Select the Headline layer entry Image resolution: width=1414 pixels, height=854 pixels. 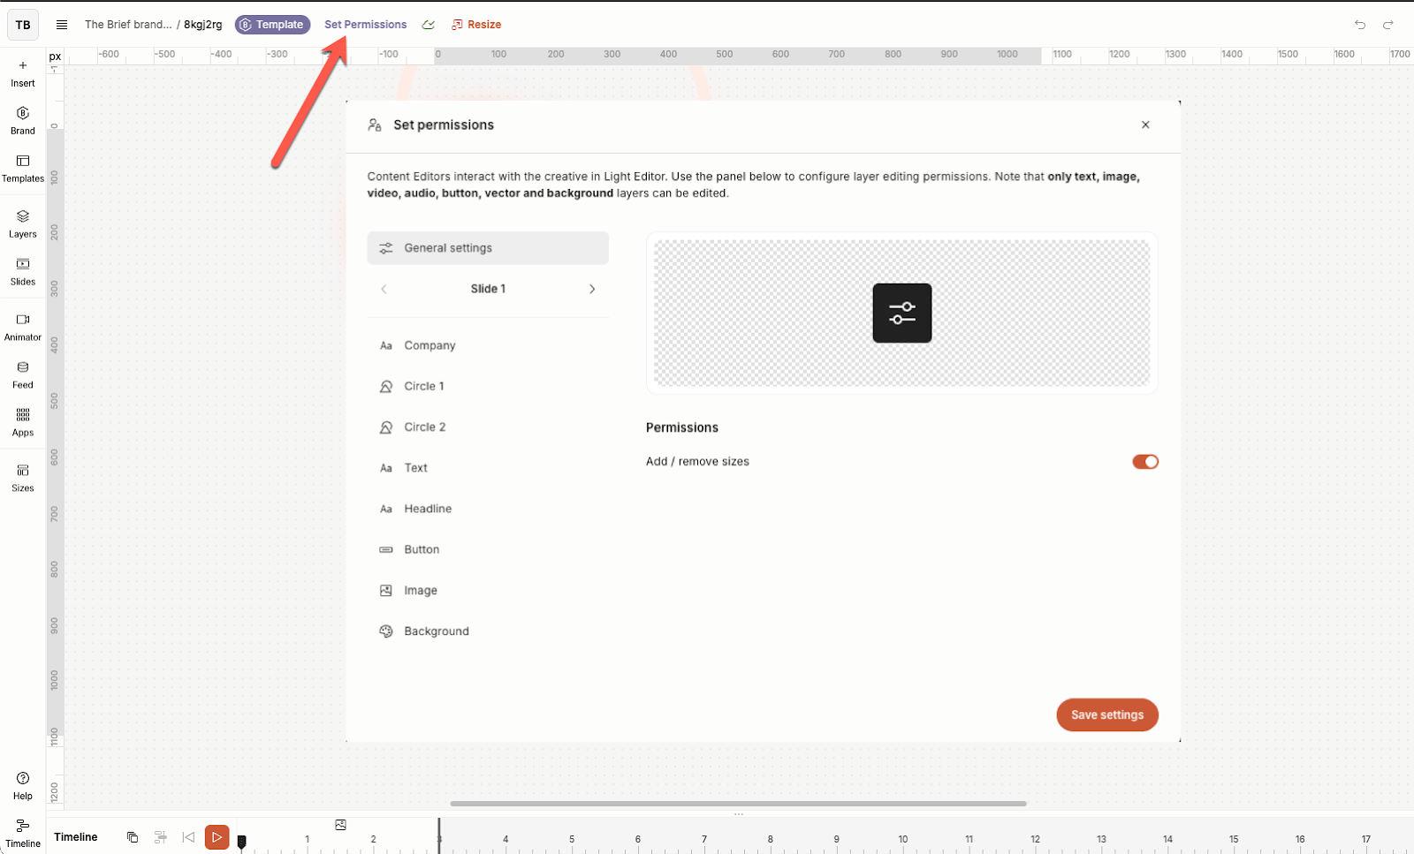pyautogui.click(x=428, y=509)
